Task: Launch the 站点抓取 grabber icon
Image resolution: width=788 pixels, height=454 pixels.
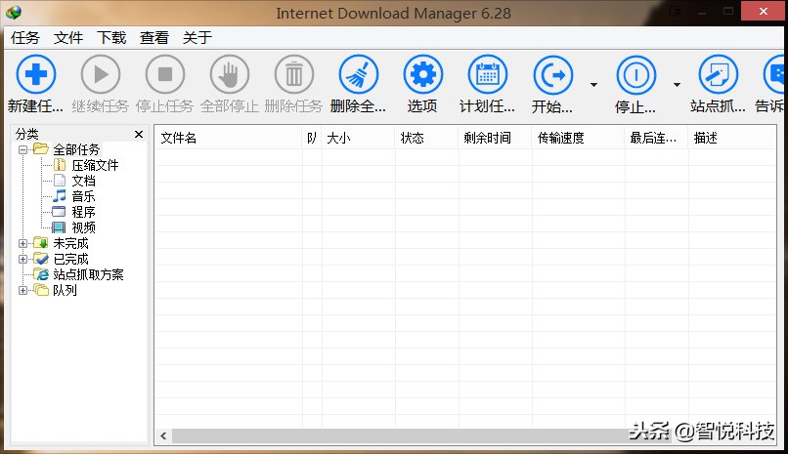Action: 719,74
